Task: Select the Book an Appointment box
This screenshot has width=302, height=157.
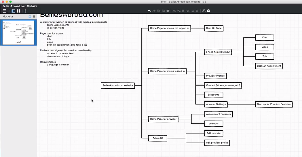Action: tap(269, 66)
